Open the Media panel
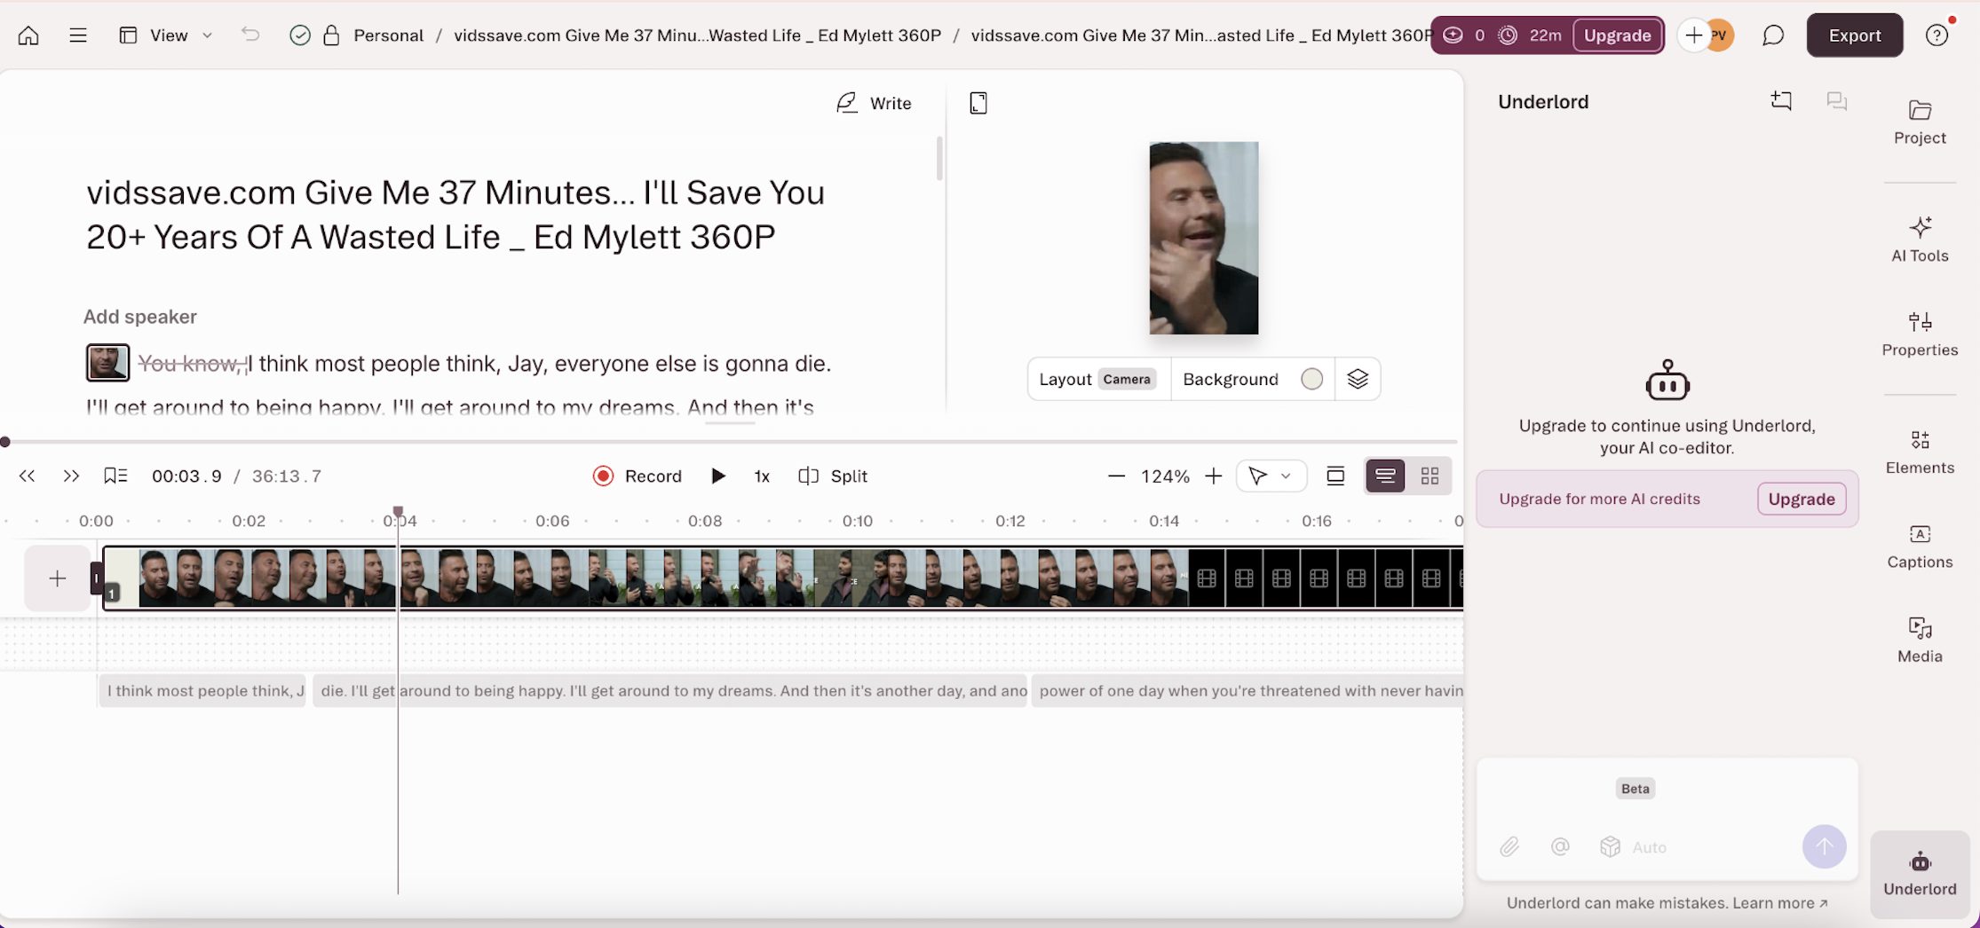 [1920, 641]
